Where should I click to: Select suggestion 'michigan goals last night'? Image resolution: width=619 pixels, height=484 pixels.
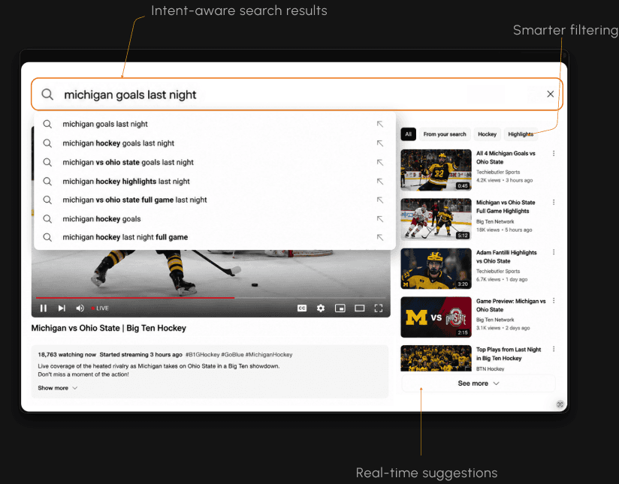pos(215,124)
